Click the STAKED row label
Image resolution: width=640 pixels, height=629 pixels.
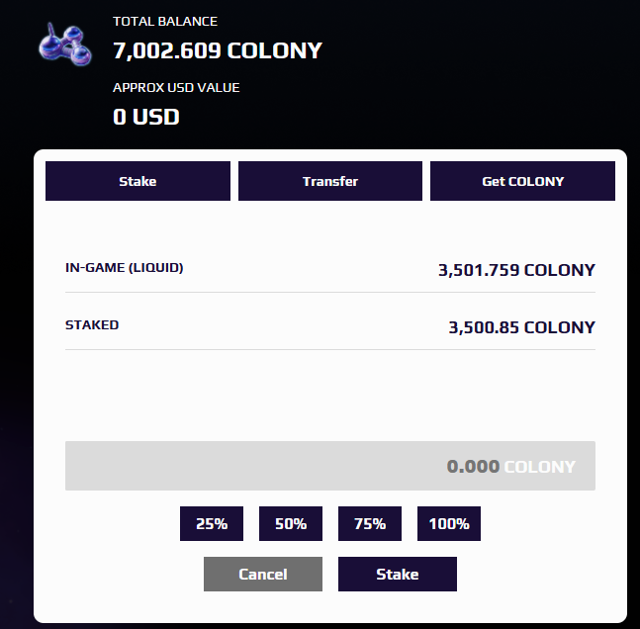pyautogui.click(x=92, y=325)
